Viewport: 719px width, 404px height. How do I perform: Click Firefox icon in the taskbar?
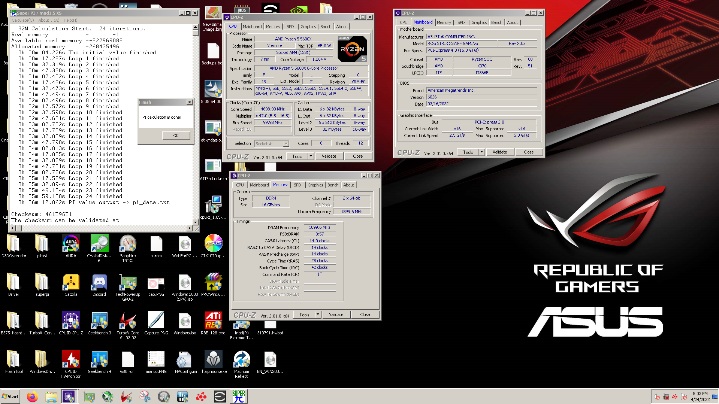tap(33, 397)
